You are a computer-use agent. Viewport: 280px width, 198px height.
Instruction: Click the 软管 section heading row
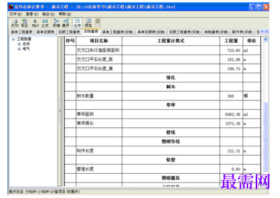(x=171, y=160)
